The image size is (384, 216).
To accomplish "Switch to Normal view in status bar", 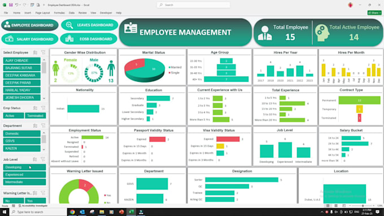I will tap(328, 206).
